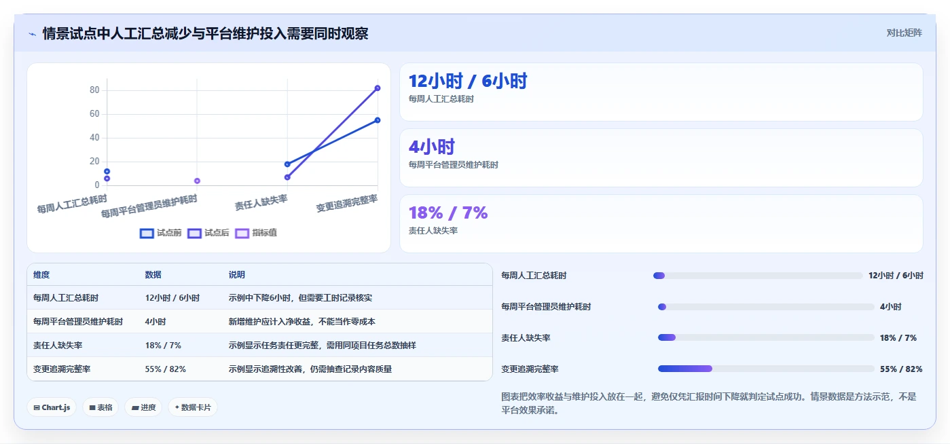
Task: Click the 对比矩阵 label in header
Action: click(x=904, y=33)
